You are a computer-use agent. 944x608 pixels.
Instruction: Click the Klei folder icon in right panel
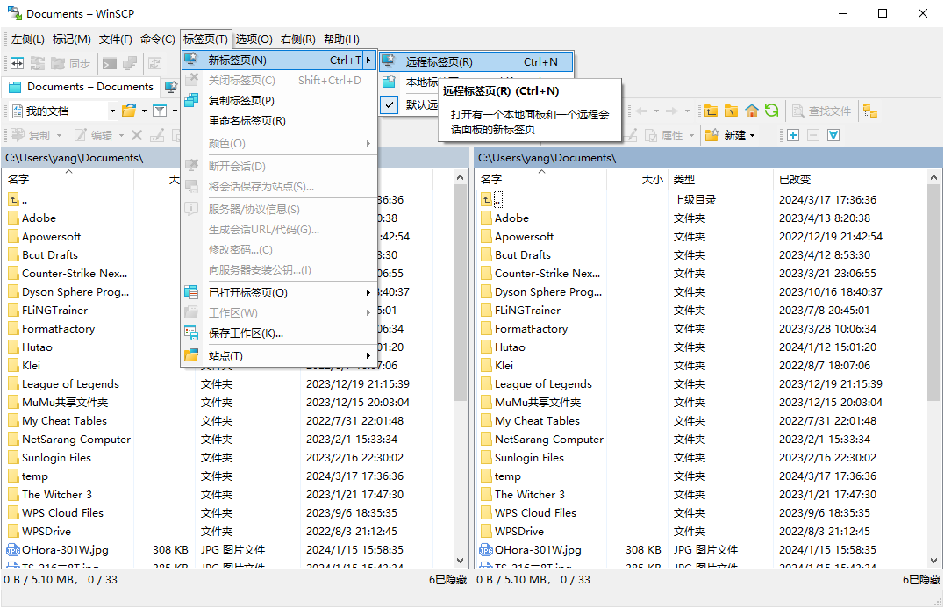pyautogui.click(x=486, y=365)
